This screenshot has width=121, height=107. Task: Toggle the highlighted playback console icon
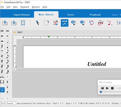pos(65,23)
